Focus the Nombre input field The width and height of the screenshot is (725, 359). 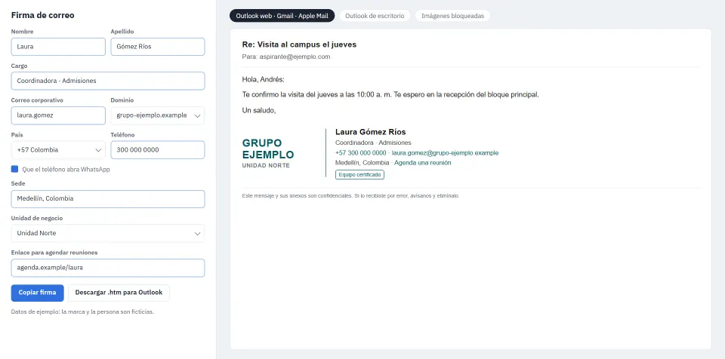[x=58, y=47]
